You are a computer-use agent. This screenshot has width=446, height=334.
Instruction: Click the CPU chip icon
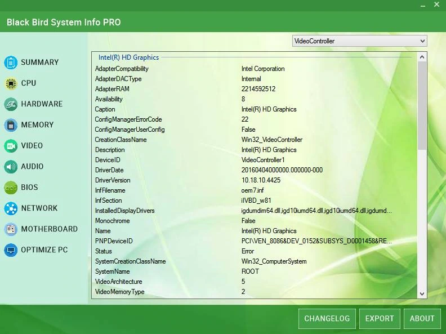(x=11, y=83)
